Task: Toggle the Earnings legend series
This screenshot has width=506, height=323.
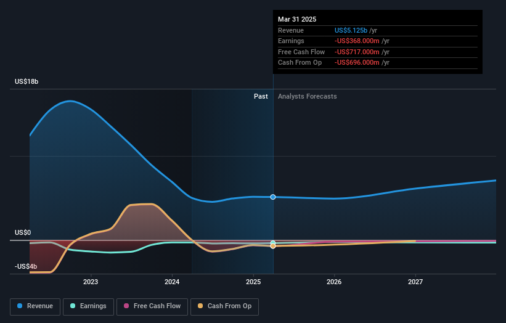Action: point(88,306)
